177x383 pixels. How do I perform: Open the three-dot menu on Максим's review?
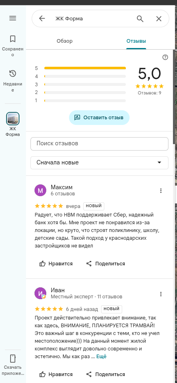(x=161, y=191)
